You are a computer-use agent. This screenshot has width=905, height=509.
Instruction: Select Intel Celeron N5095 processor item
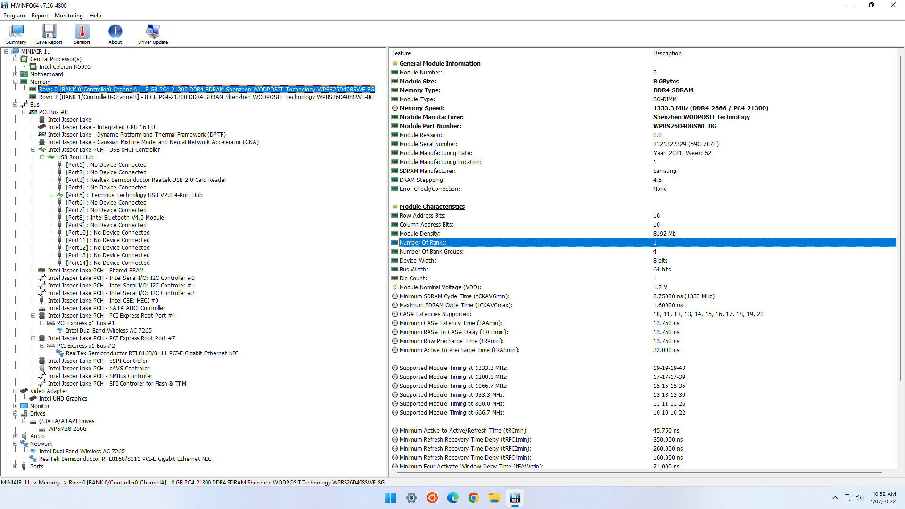(65, 67)
